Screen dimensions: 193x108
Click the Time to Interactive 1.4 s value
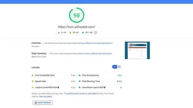point(120,75)
